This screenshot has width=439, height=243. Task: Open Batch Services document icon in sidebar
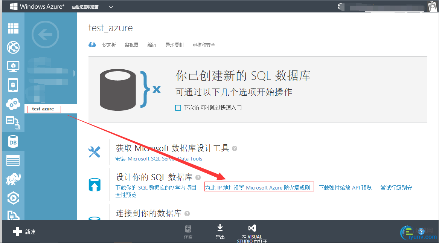click(x=13, y=123)
